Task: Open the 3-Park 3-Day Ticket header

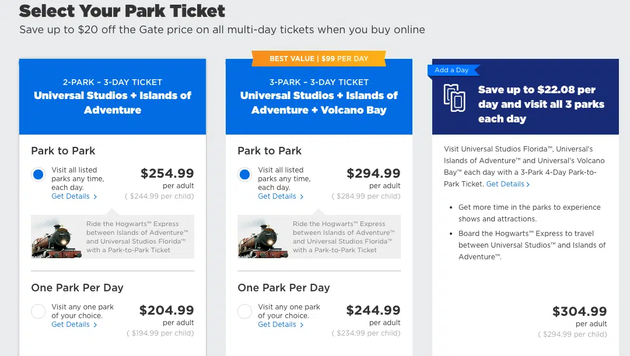Action: pos(319,97)
